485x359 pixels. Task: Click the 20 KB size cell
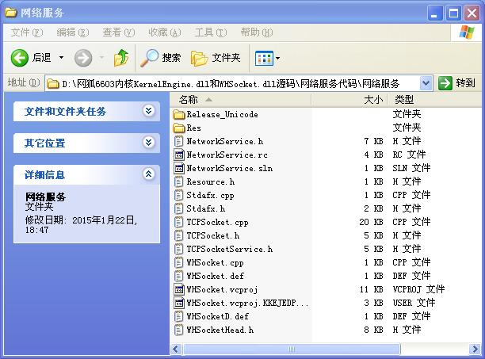371,223
